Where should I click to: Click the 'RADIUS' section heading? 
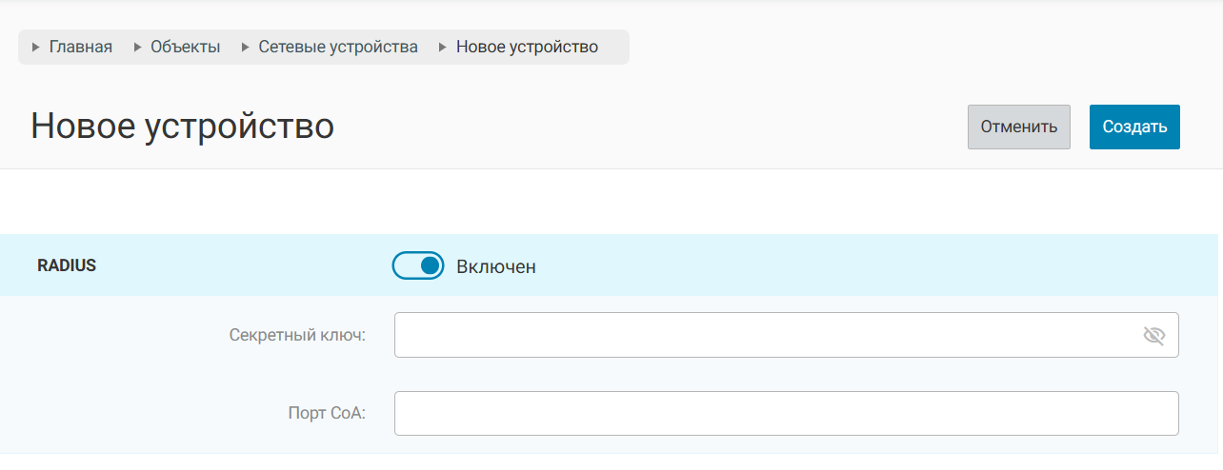click(x=67, y=266)
